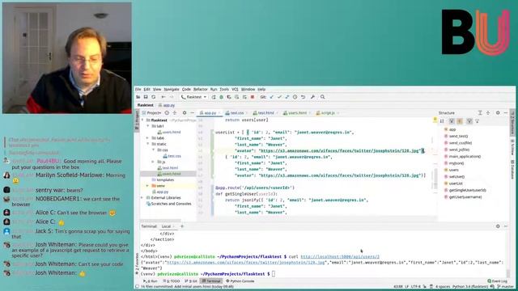
Task: Open the Refactor menu
Action: [200, 89]
